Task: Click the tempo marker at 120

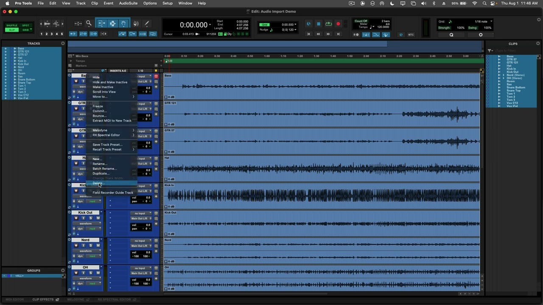Action: (x=169, y=61)
